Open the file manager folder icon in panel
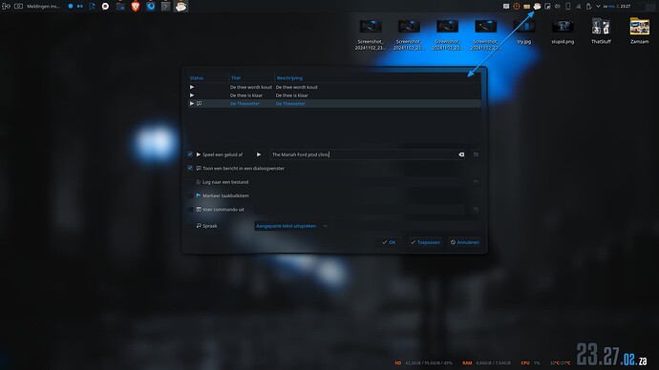Screen dimensions: 659x370 click(x=120, y=7)
